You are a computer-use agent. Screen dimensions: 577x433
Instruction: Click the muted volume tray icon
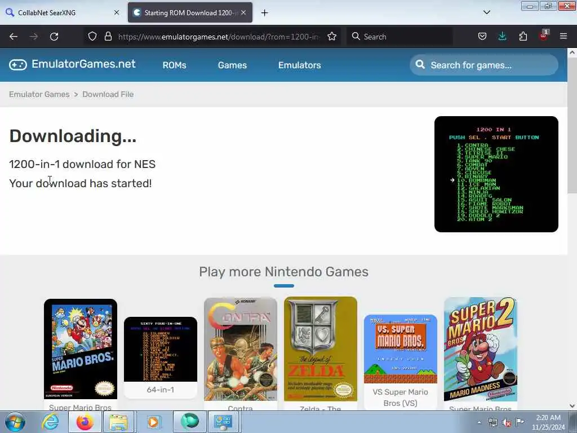[507, 423]
